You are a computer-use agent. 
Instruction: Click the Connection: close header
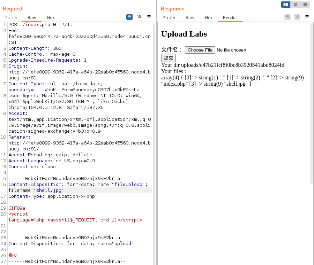click(32, 167)
